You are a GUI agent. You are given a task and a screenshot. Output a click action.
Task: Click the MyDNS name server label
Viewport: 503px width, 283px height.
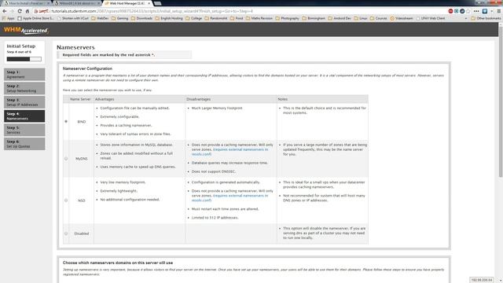point(82,159)
